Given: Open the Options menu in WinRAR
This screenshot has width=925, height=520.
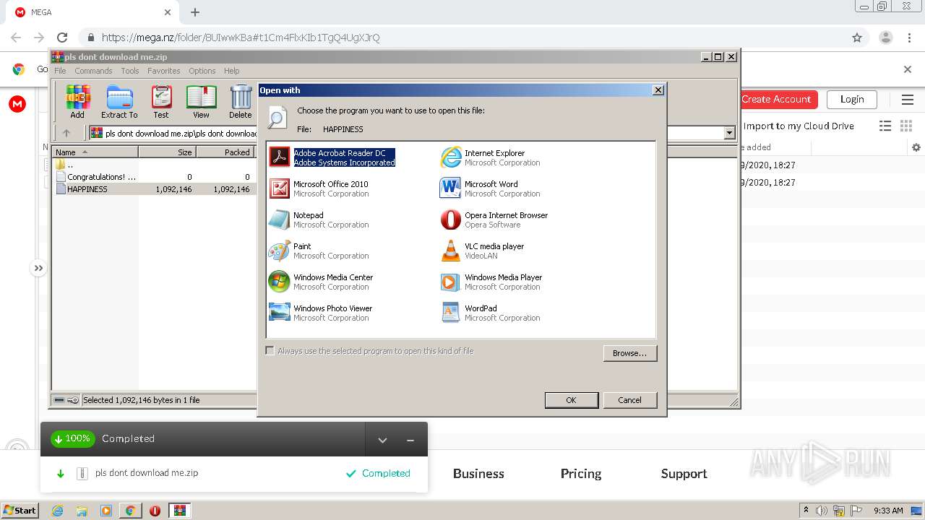Looking at the screenshot, I should pyautogui.click(x=202, y=71).
